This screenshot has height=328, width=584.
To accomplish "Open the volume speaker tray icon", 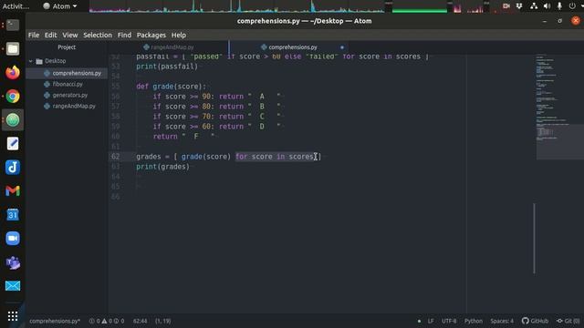I will pos(547,6).
